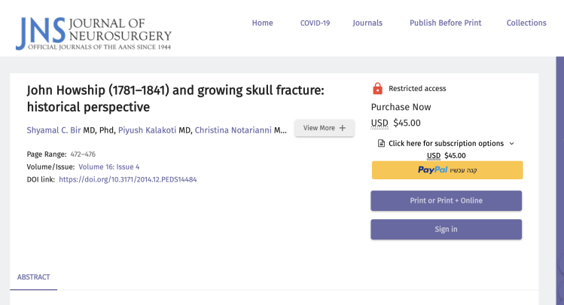The height and width of the screenshot is (305, 564).
Task: Open the Journals navigation menu
Action: tap(367, 23)
